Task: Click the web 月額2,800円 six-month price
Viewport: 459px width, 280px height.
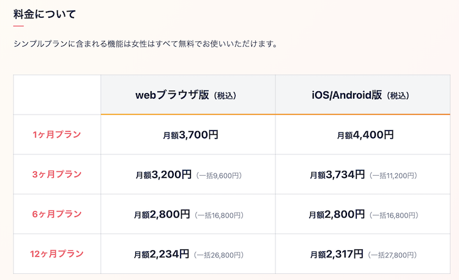Action: click(162, 214)
